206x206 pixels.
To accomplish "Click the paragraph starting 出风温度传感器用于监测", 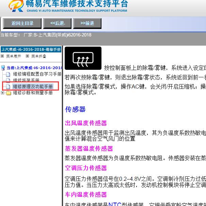I will (x=135, y=136).
